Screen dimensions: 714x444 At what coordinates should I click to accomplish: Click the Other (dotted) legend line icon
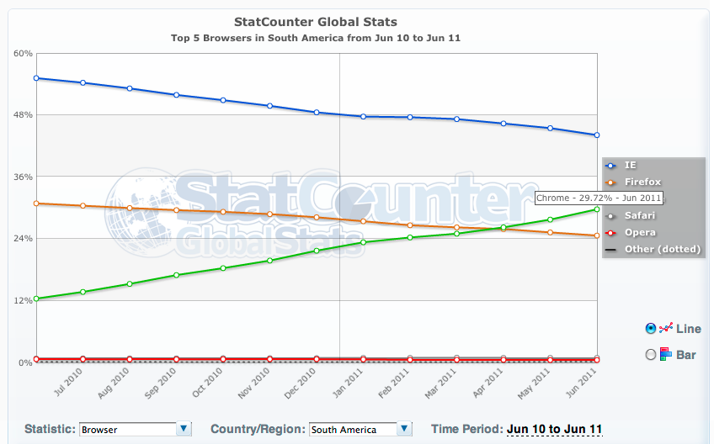click(x=612, y=249)
